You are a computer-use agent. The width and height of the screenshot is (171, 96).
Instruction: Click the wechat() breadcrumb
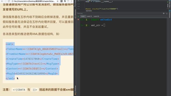tap(89, 11)
